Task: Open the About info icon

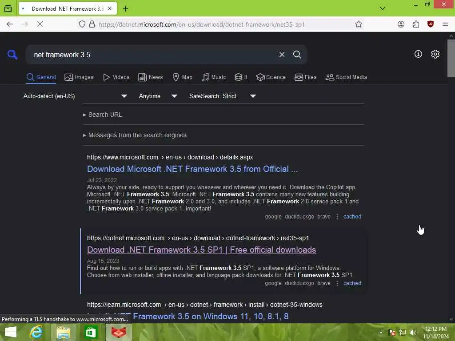Action: (418, 54)
